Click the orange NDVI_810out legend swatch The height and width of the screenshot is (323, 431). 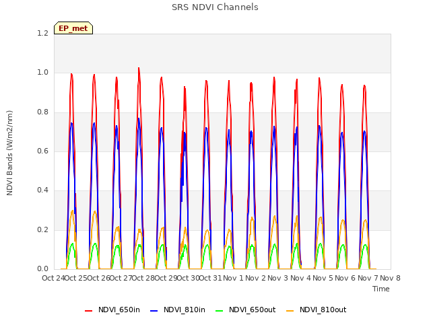(290, 311)
